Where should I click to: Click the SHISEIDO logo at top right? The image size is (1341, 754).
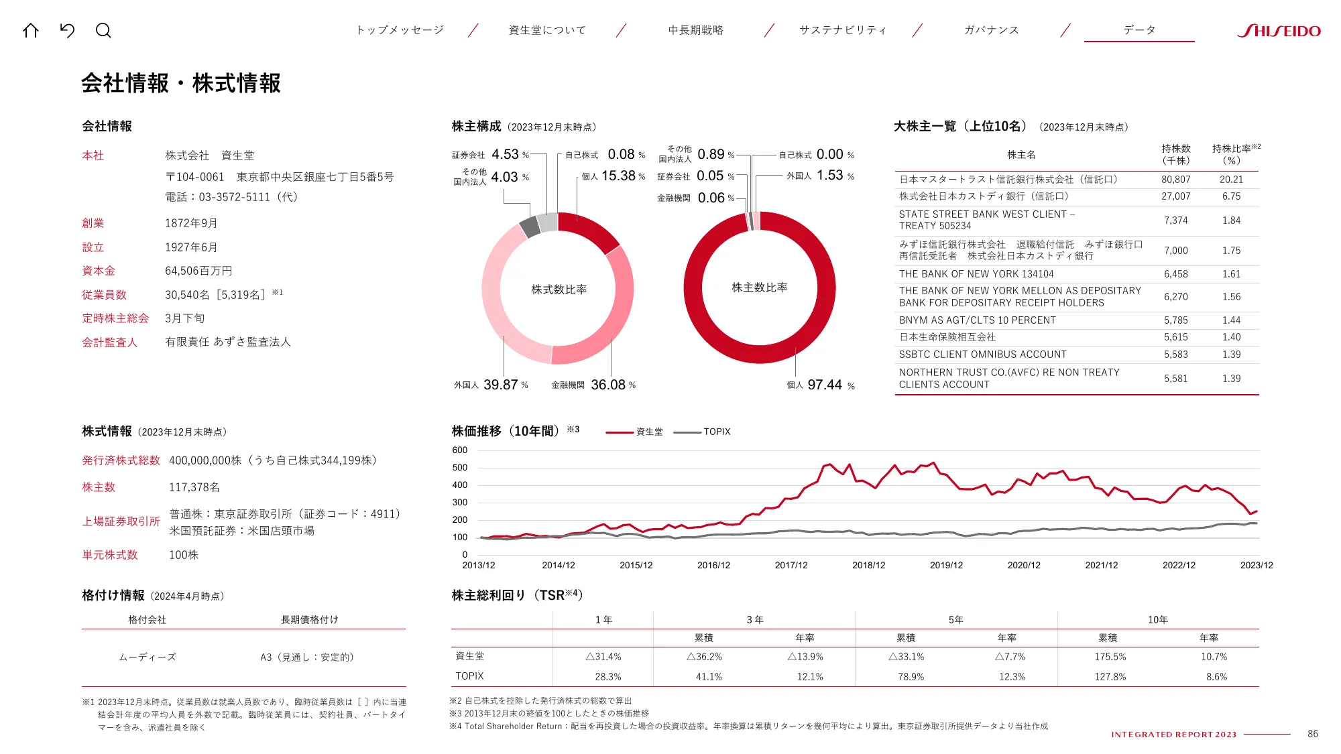coord(1278,30)
